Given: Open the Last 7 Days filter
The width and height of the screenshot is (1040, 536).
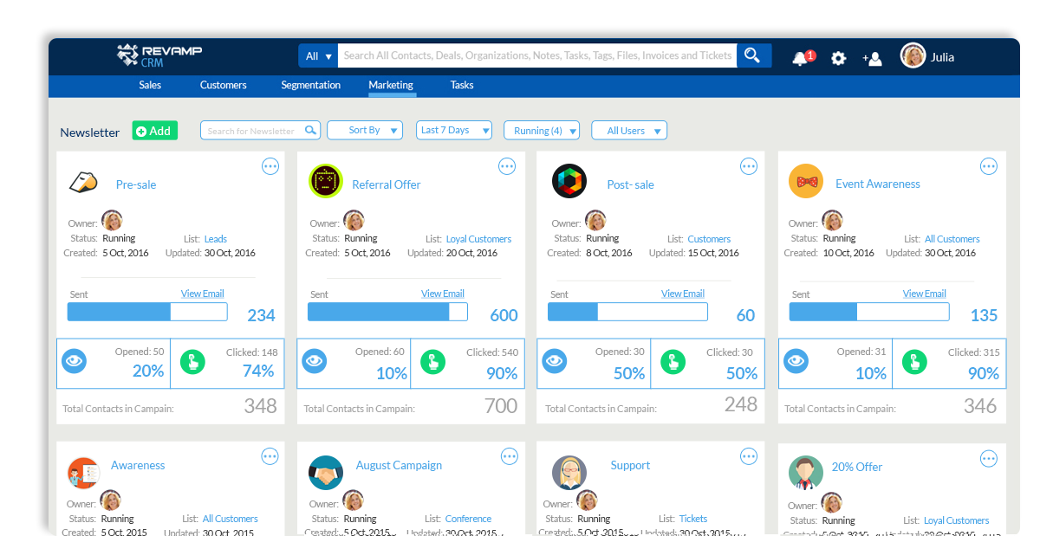Looking at the screenshot, I should click(x=454, y=131).
